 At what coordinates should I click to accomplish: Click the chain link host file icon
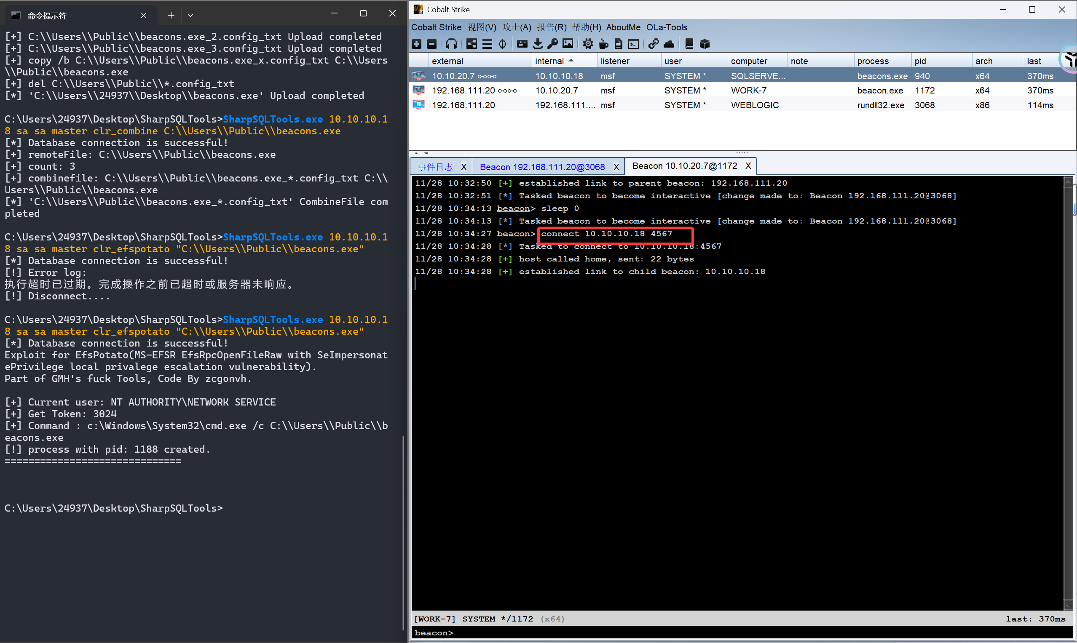coord(654,44)
